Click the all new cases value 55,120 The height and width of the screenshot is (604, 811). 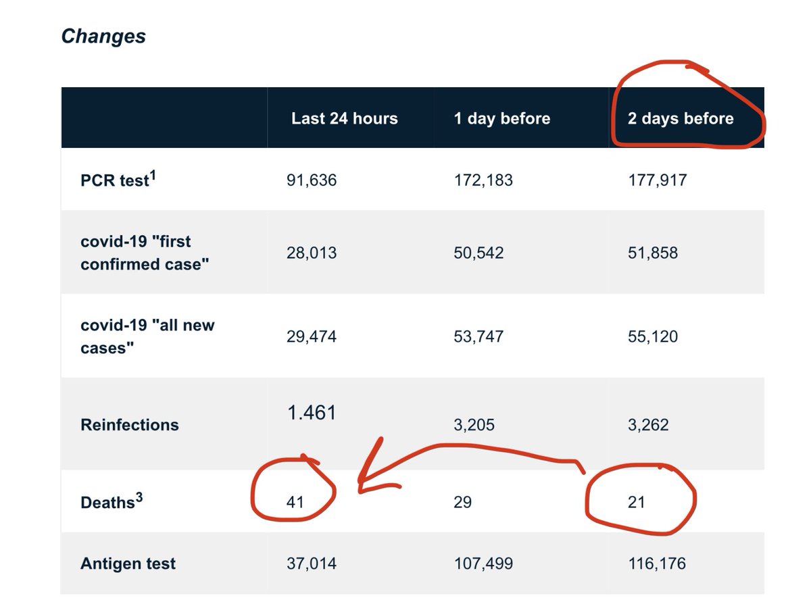[653, 336]
